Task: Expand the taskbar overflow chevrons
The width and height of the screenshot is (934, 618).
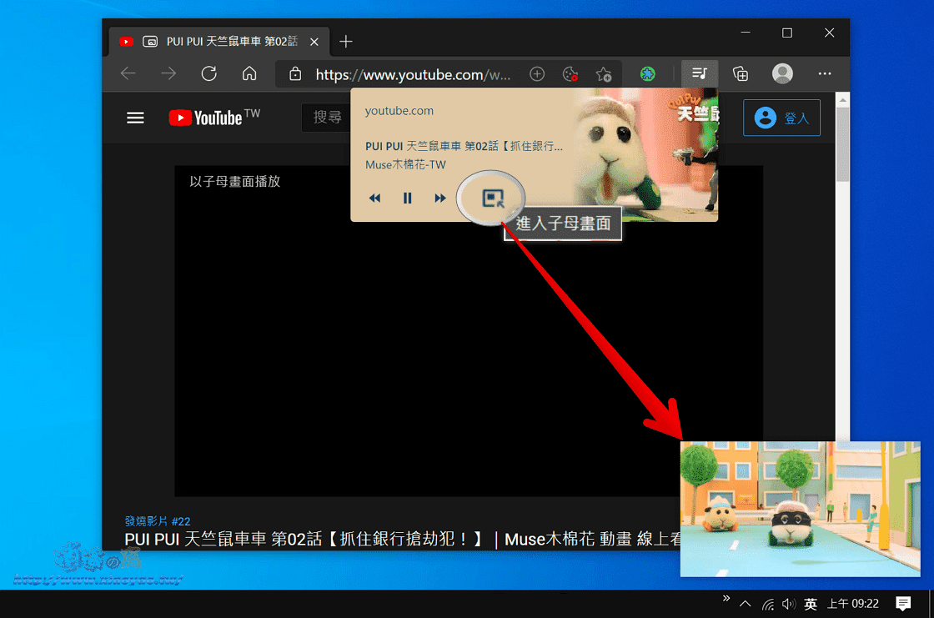Action: coord(726,598)
